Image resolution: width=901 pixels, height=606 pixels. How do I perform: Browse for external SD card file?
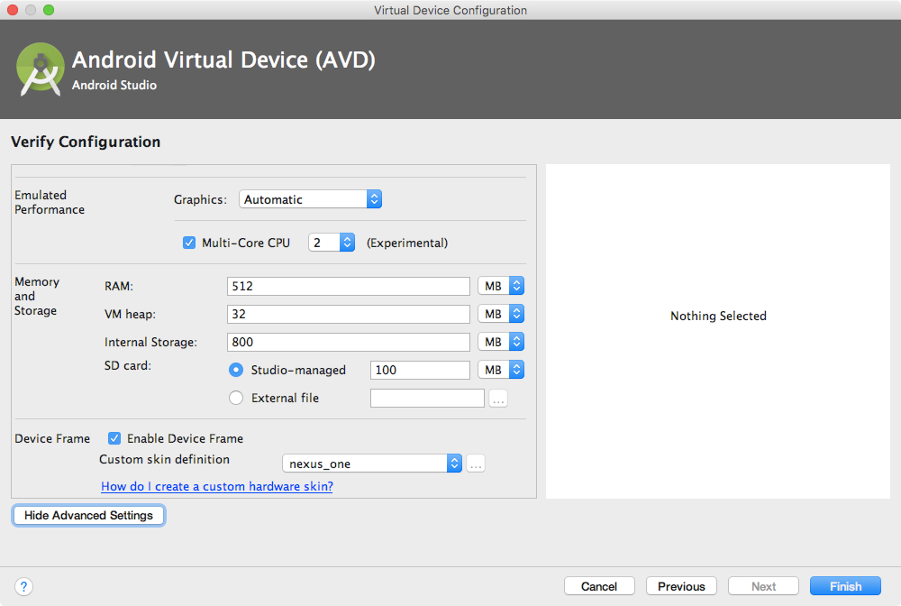(x=498, y=398)
